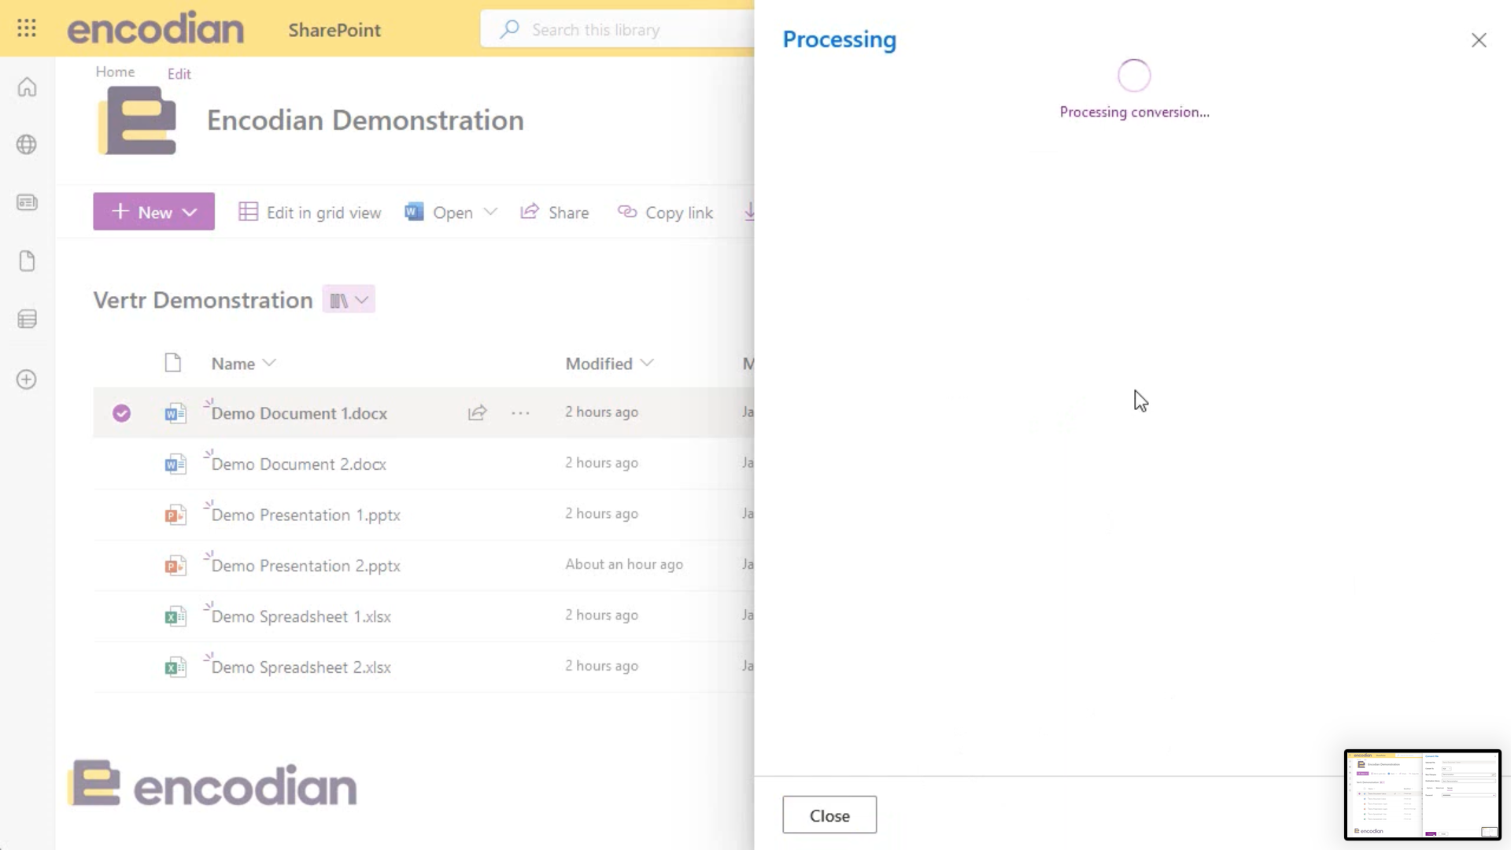The image size is (1511, 850).
Task: Deselect the Demo Document 1.docx checkmark
Action: [x=121, y=413]
